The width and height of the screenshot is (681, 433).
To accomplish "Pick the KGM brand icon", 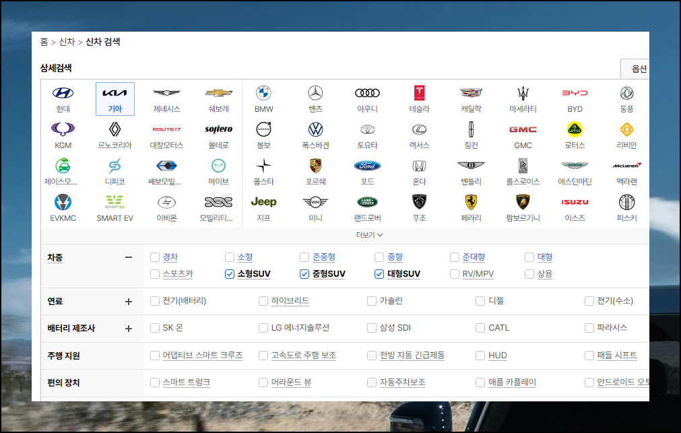I will 63,129.
